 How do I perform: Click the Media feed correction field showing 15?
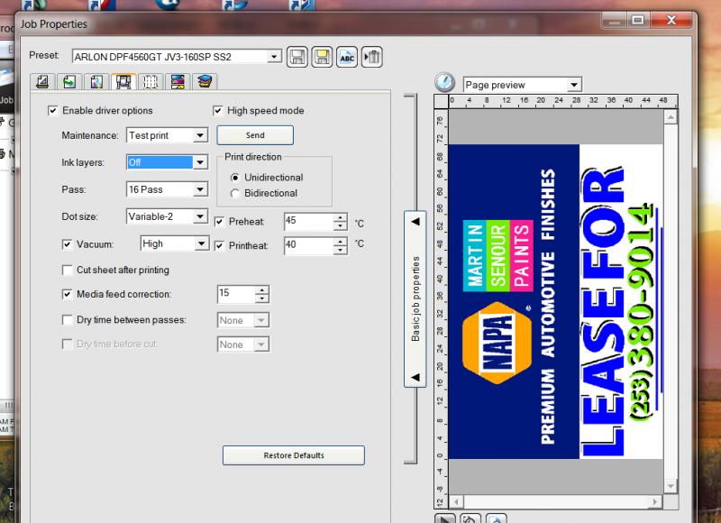[x=236, y=294]
